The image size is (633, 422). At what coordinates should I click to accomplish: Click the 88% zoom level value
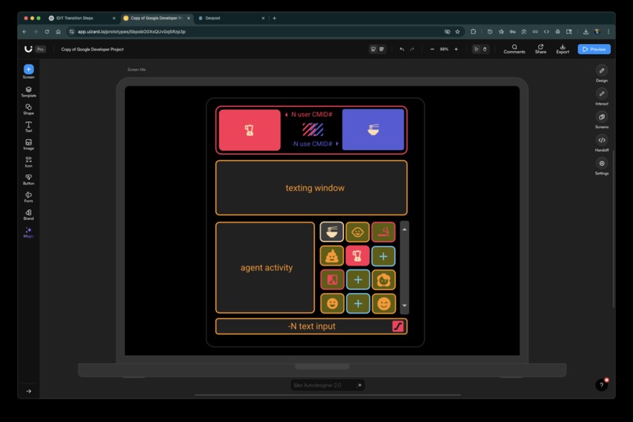tap(444, 50)
